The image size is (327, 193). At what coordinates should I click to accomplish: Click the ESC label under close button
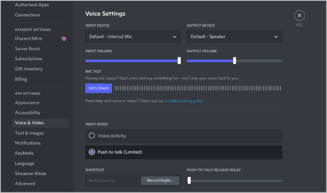[x=299, y=25]
